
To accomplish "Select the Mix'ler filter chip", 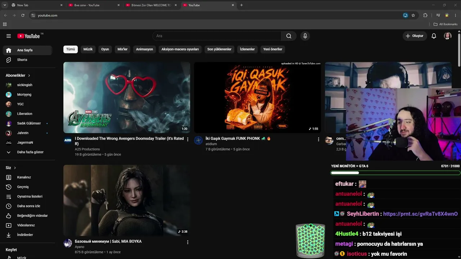I will tap(122, 49).
